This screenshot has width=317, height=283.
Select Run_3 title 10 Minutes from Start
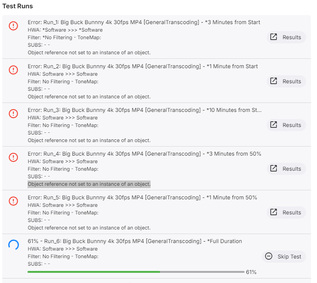234,110
